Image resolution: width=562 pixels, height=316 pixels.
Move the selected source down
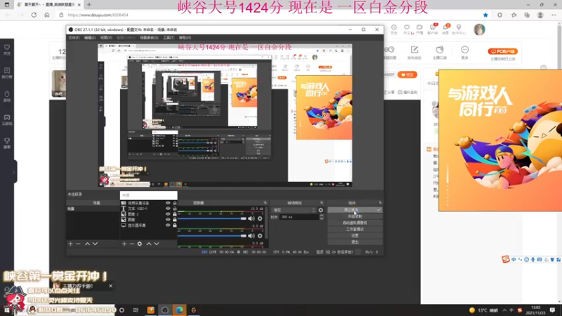pyautogui.click(x=157, y=244)
